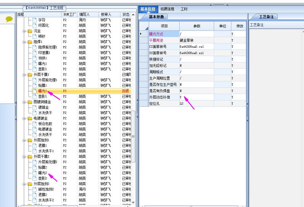304x207 pixels.
Task: Click the document icon beside 喷砂
Action: pos(34,36)
